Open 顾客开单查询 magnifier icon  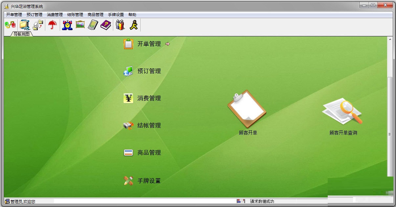[343, 111]
